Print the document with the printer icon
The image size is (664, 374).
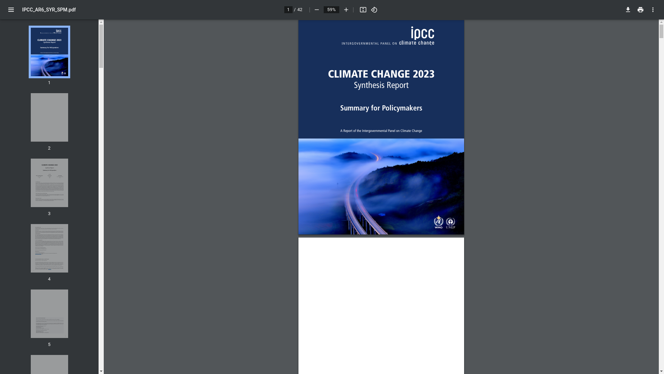pos(640,10)
